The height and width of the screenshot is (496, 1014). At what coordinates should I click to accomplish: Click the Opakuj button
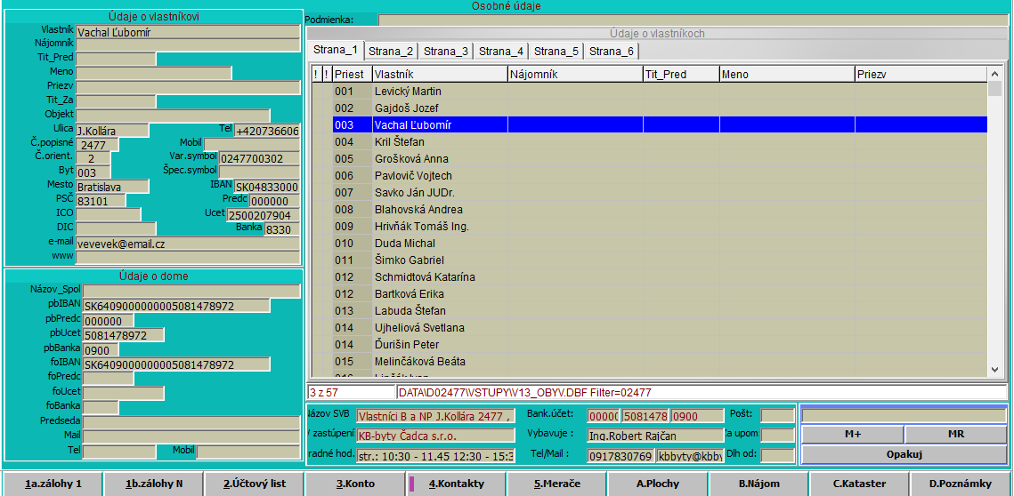(904, 454)
